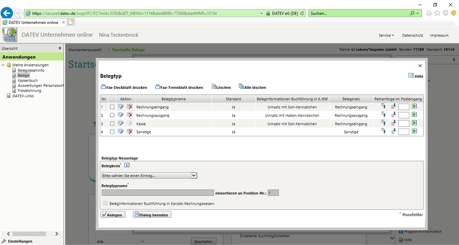The width and height of the screenshot is (459, 245).
Task: Open the Belegkreis dropdown
Action: [149, 175]
